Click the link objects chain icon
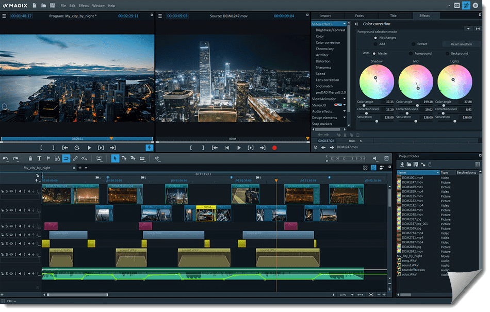The height and width of the screenshot is (312, 490). [75, 159]
